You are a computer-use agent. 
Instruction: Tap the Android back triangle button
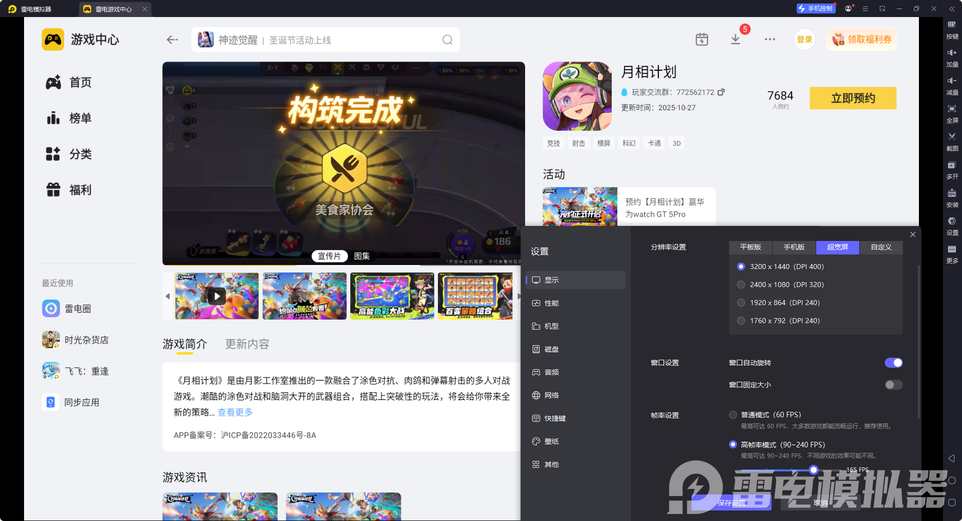click(x=951, y=458)
